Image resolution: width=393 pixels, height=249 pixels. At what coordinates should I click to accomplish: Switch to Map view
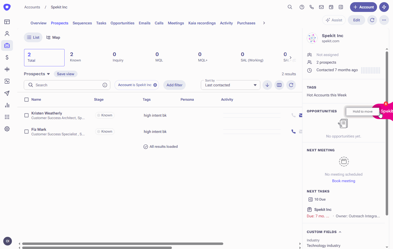53,37
